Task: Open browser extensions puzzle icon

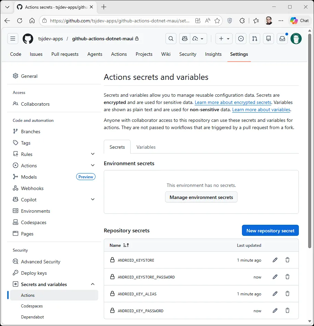Action: click(x=242, y=21)
